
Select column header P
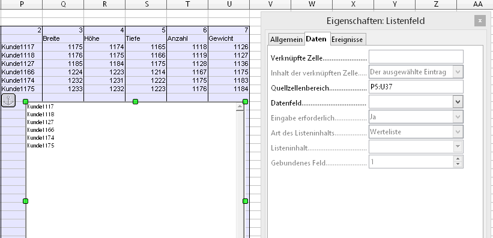[x=22, y=4]
